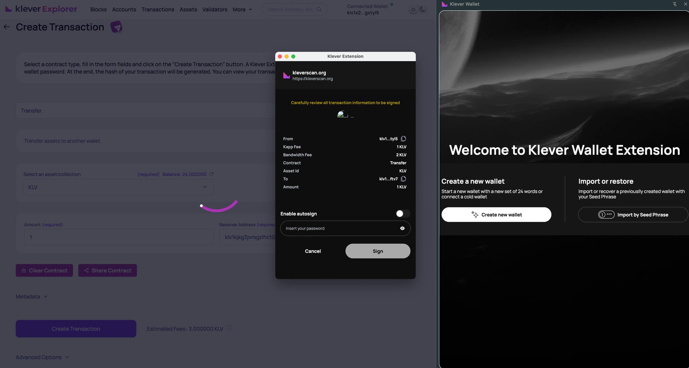
Task: Click the Balance: 24,000000 text
Action: coord(184,174)
